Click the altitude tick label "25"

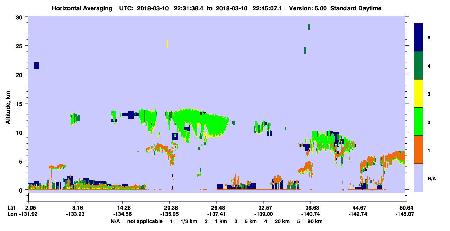click(20, 46)
